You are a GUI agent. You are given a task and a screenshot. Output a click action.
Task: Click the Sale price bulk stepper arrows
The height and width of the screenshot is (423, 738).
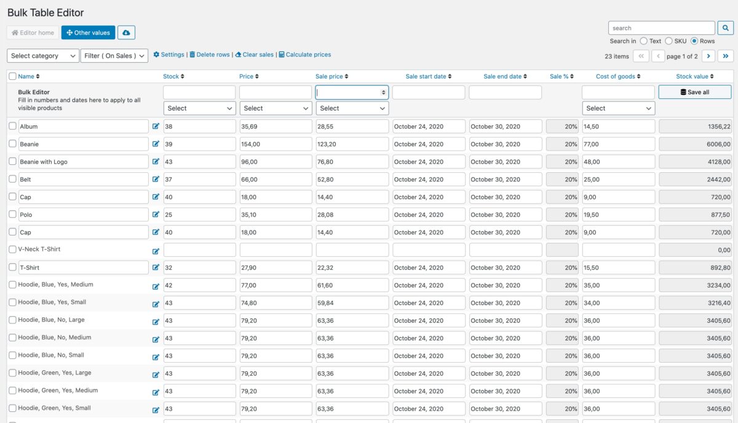coord(384,92)
